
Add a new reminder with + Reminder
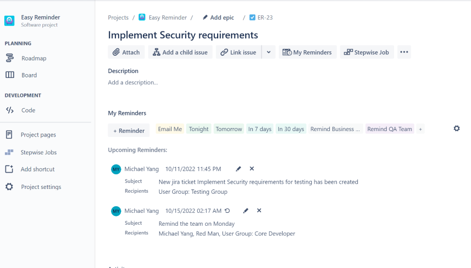pyautogui.click(x=129, y=130)
